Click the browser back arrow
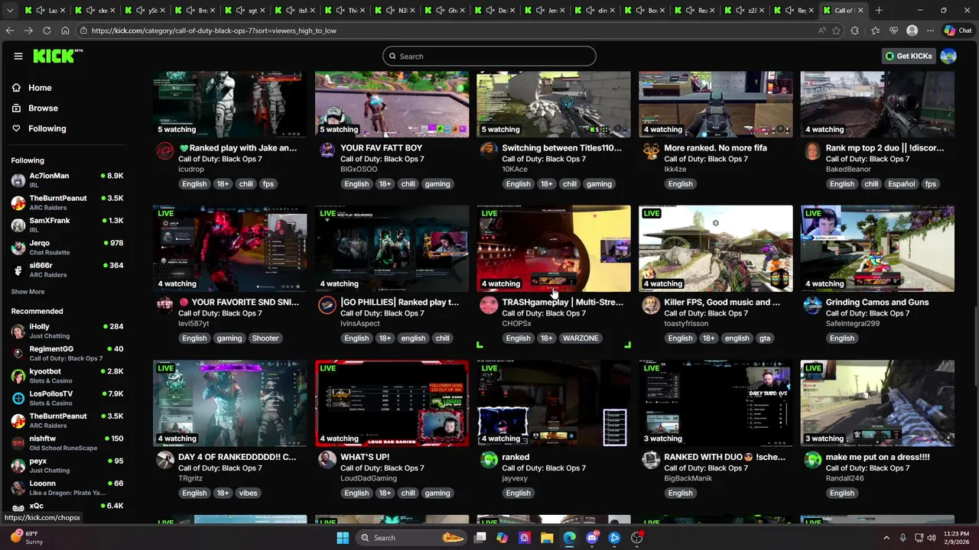 (x=10, y=31)
